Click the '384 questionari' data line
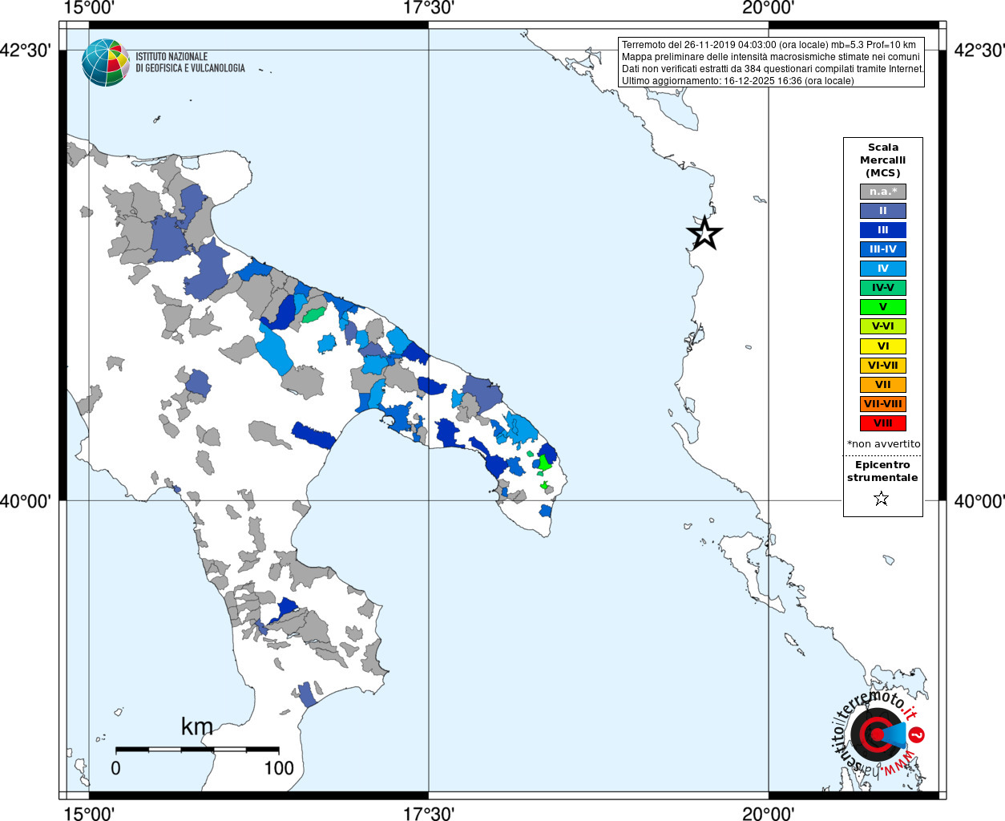 [773, 69]
